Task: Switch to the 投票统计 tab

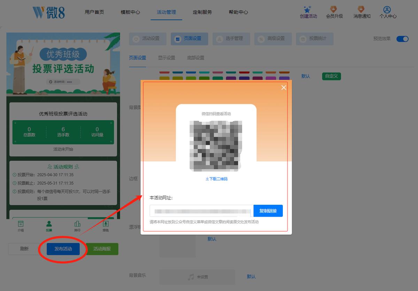Action: (x=315, y=39)
